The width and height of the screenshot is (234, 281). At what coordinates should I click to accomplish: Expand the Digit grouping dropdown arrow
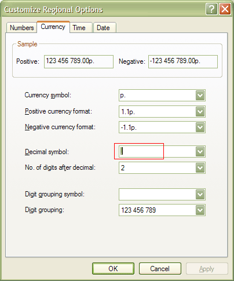point(200,210)
